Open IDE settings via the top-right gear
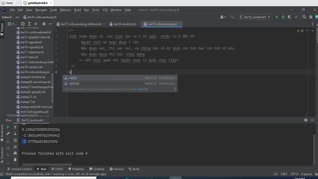The height and width of the screenshot is (179, 318). (x=311, y=17)
